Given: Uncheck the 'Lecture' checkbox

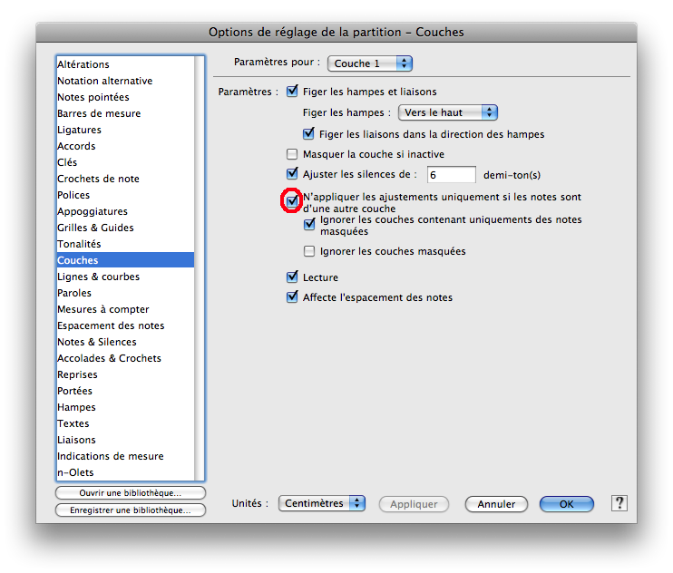Looking at the screenshot, I should [292, 277].
